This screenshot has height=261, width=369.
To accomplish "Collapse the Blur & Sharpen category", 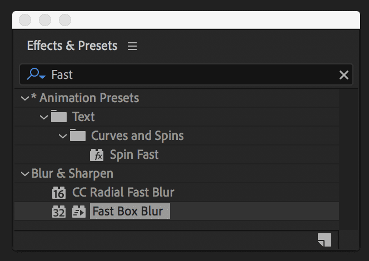I will tap(24, 174).
